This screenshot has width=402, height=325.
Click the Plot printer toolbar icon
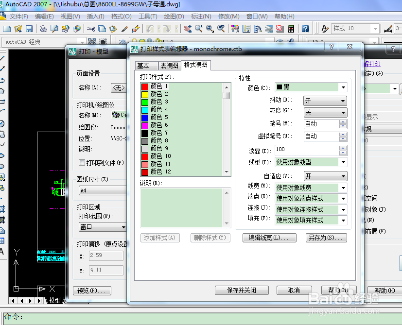tap(43, 29)
